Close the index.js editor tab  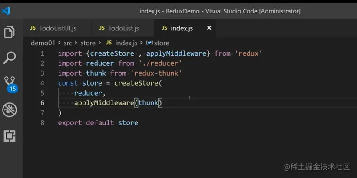point(209,28)
